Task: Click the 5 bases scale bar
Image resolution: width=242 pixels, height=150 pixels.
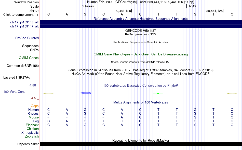Action: coord(141,6)
